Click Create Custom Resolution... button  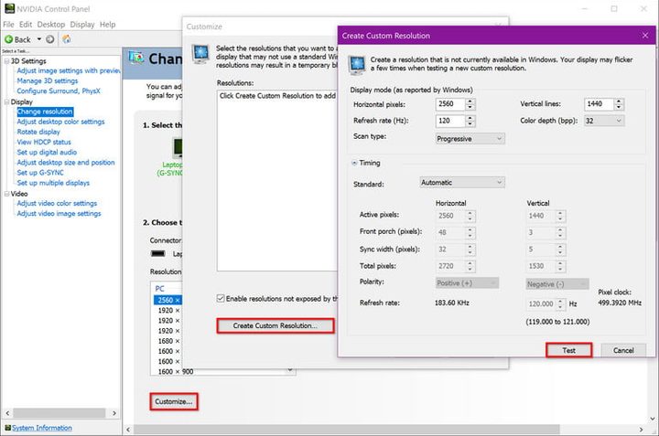point(275,325)
